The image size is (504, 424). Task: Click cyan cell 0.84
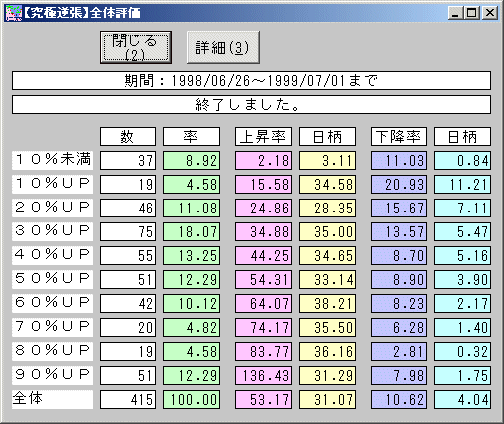(462, 160)
